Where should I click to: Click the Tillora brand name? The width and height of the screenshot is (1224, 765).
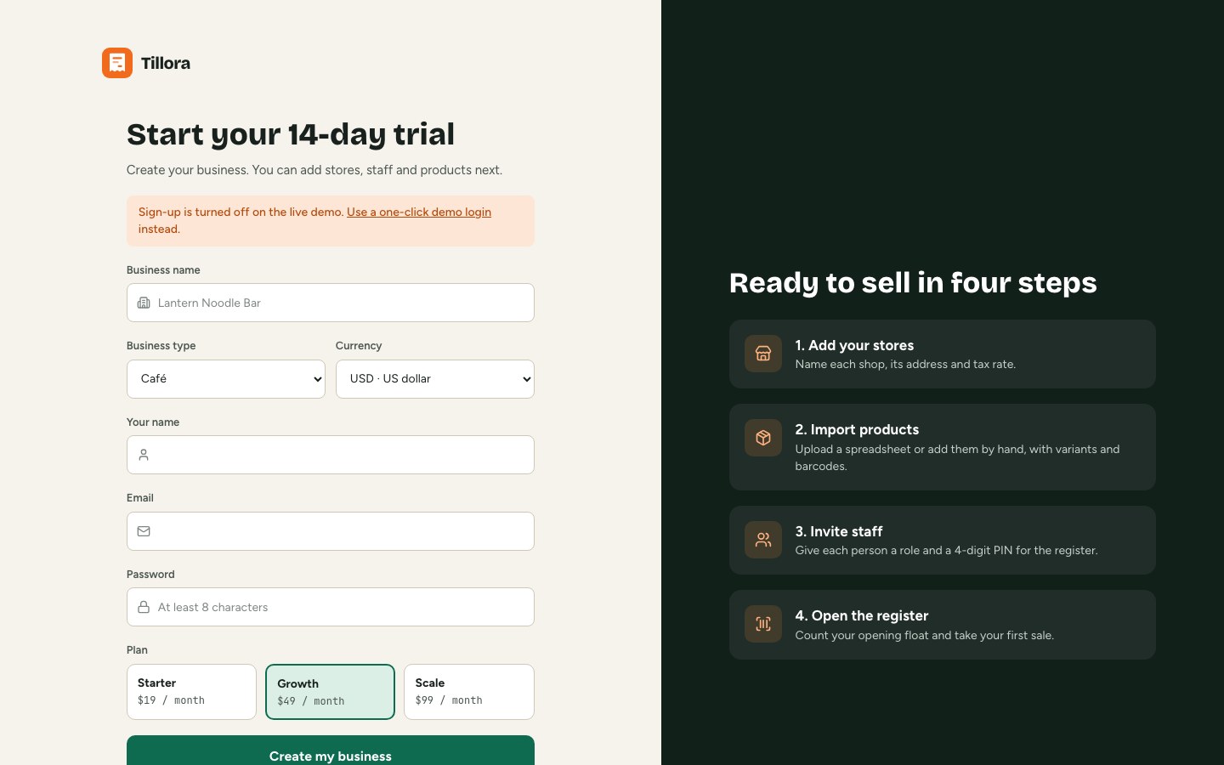pos(166,63)
